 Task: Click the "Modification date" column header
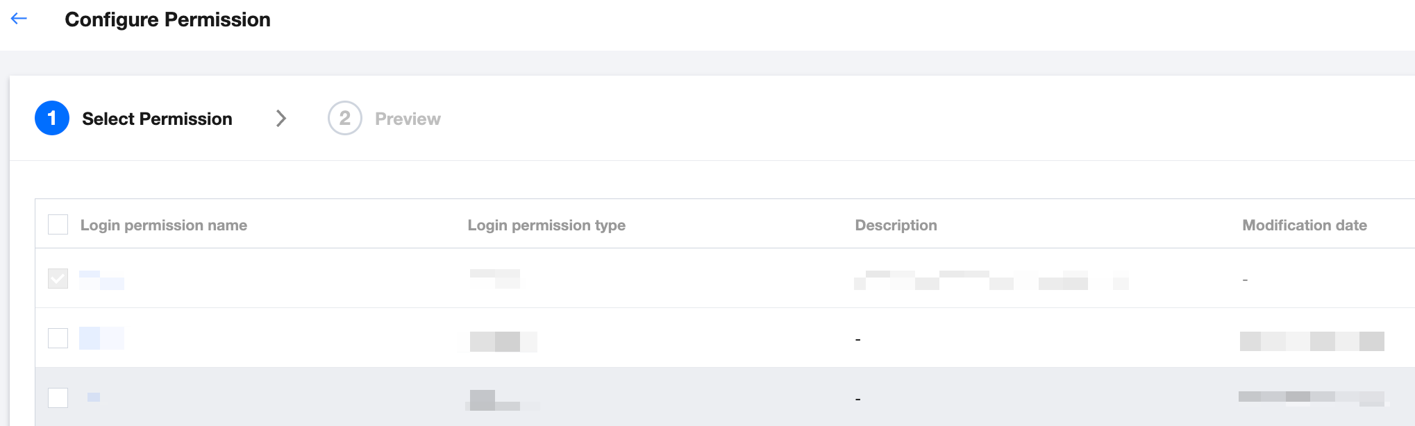click(x=1304, y=225)
